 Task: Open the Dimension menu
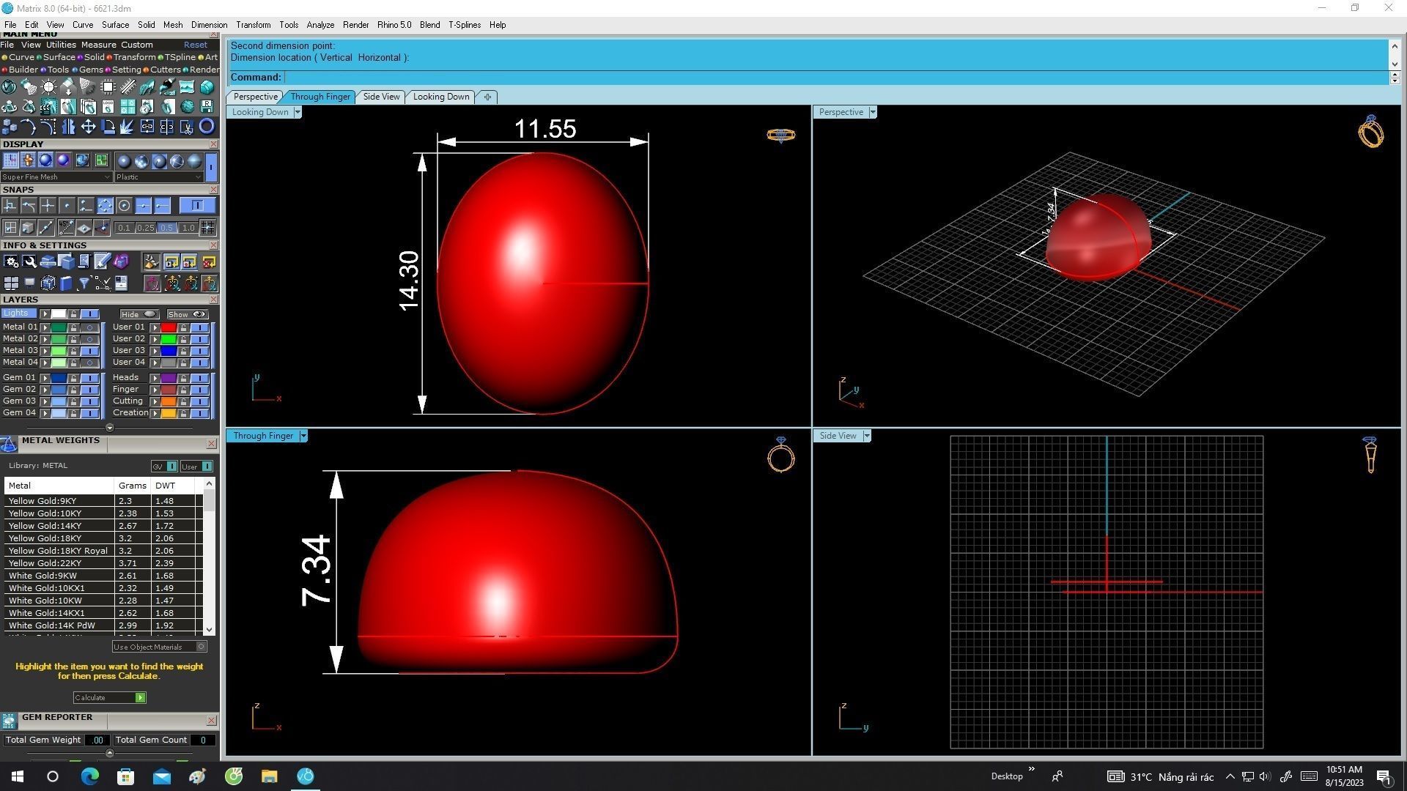(209, 25)
